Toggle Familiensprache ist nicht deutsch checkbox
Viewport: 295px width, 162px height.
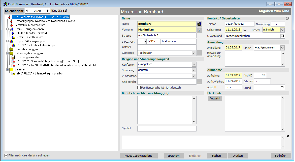point(139,88)
